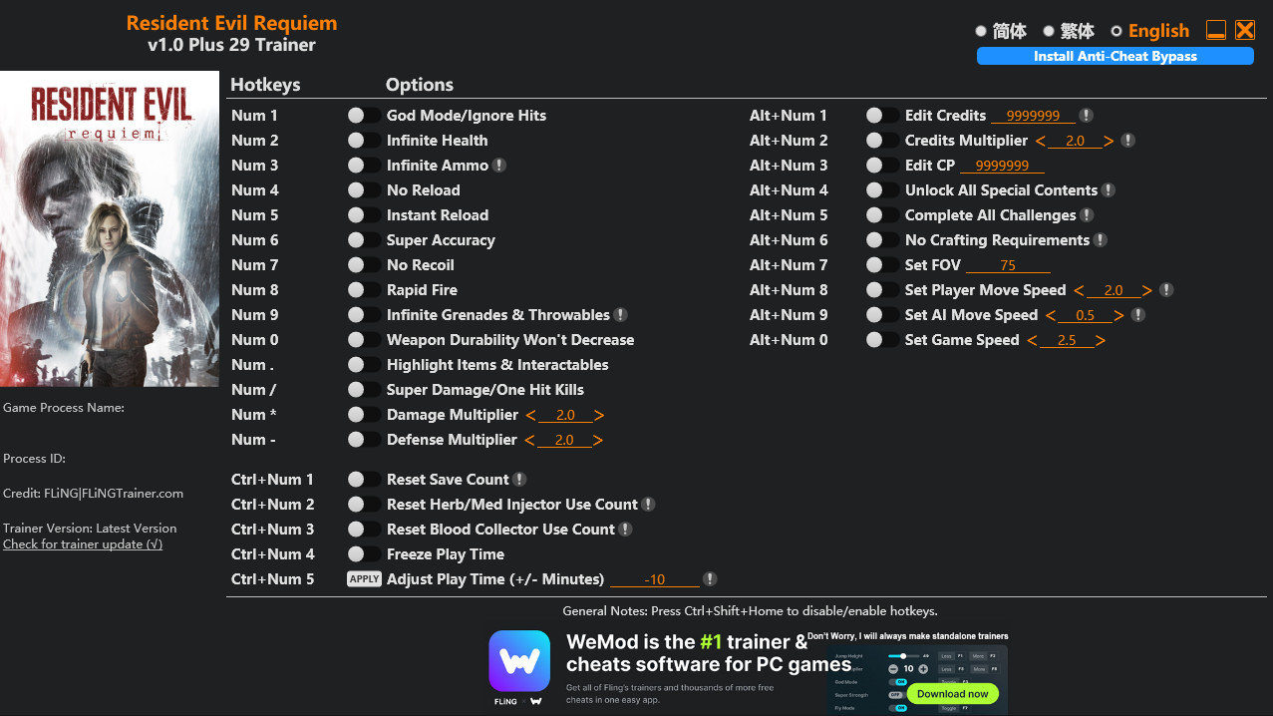This screenshot has height=716, width=1273.
Task: Click the WeMod logo icon
Action: coord(519,661)
